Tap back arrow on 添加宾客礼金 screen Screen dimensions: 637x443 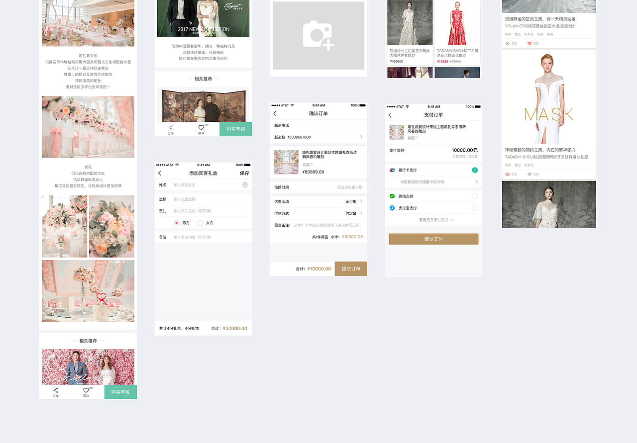point(160,173)
